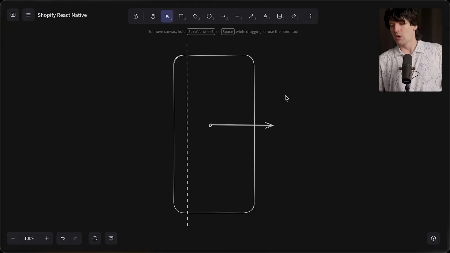Click the drawn horizontal arrow on canvas

(x=241, y=125)
